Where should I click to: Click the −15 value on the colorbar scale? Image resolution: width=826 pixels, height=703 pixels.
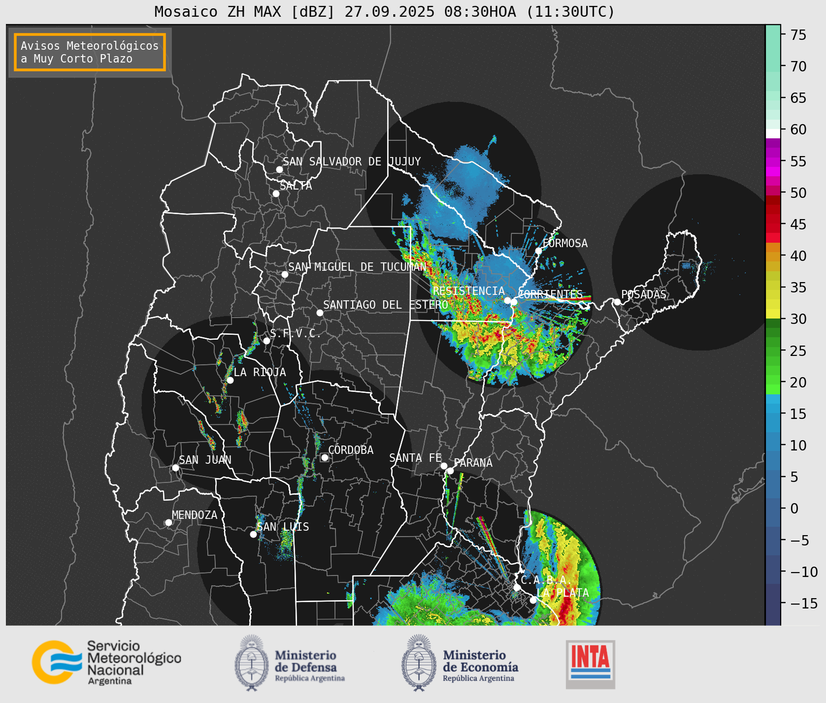(804, 604)
